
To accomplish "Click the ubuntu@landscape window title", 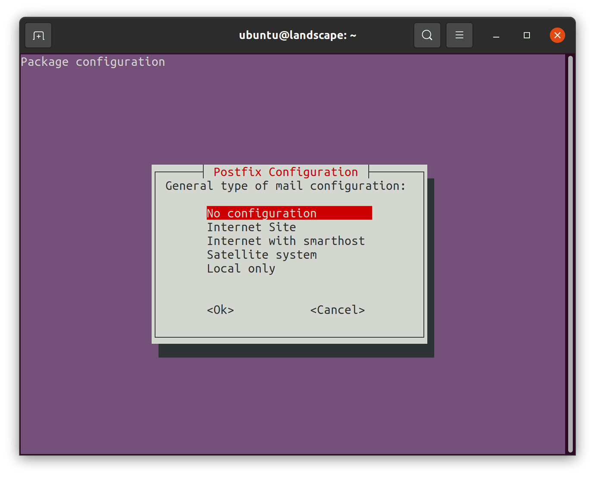I will 297,35.
